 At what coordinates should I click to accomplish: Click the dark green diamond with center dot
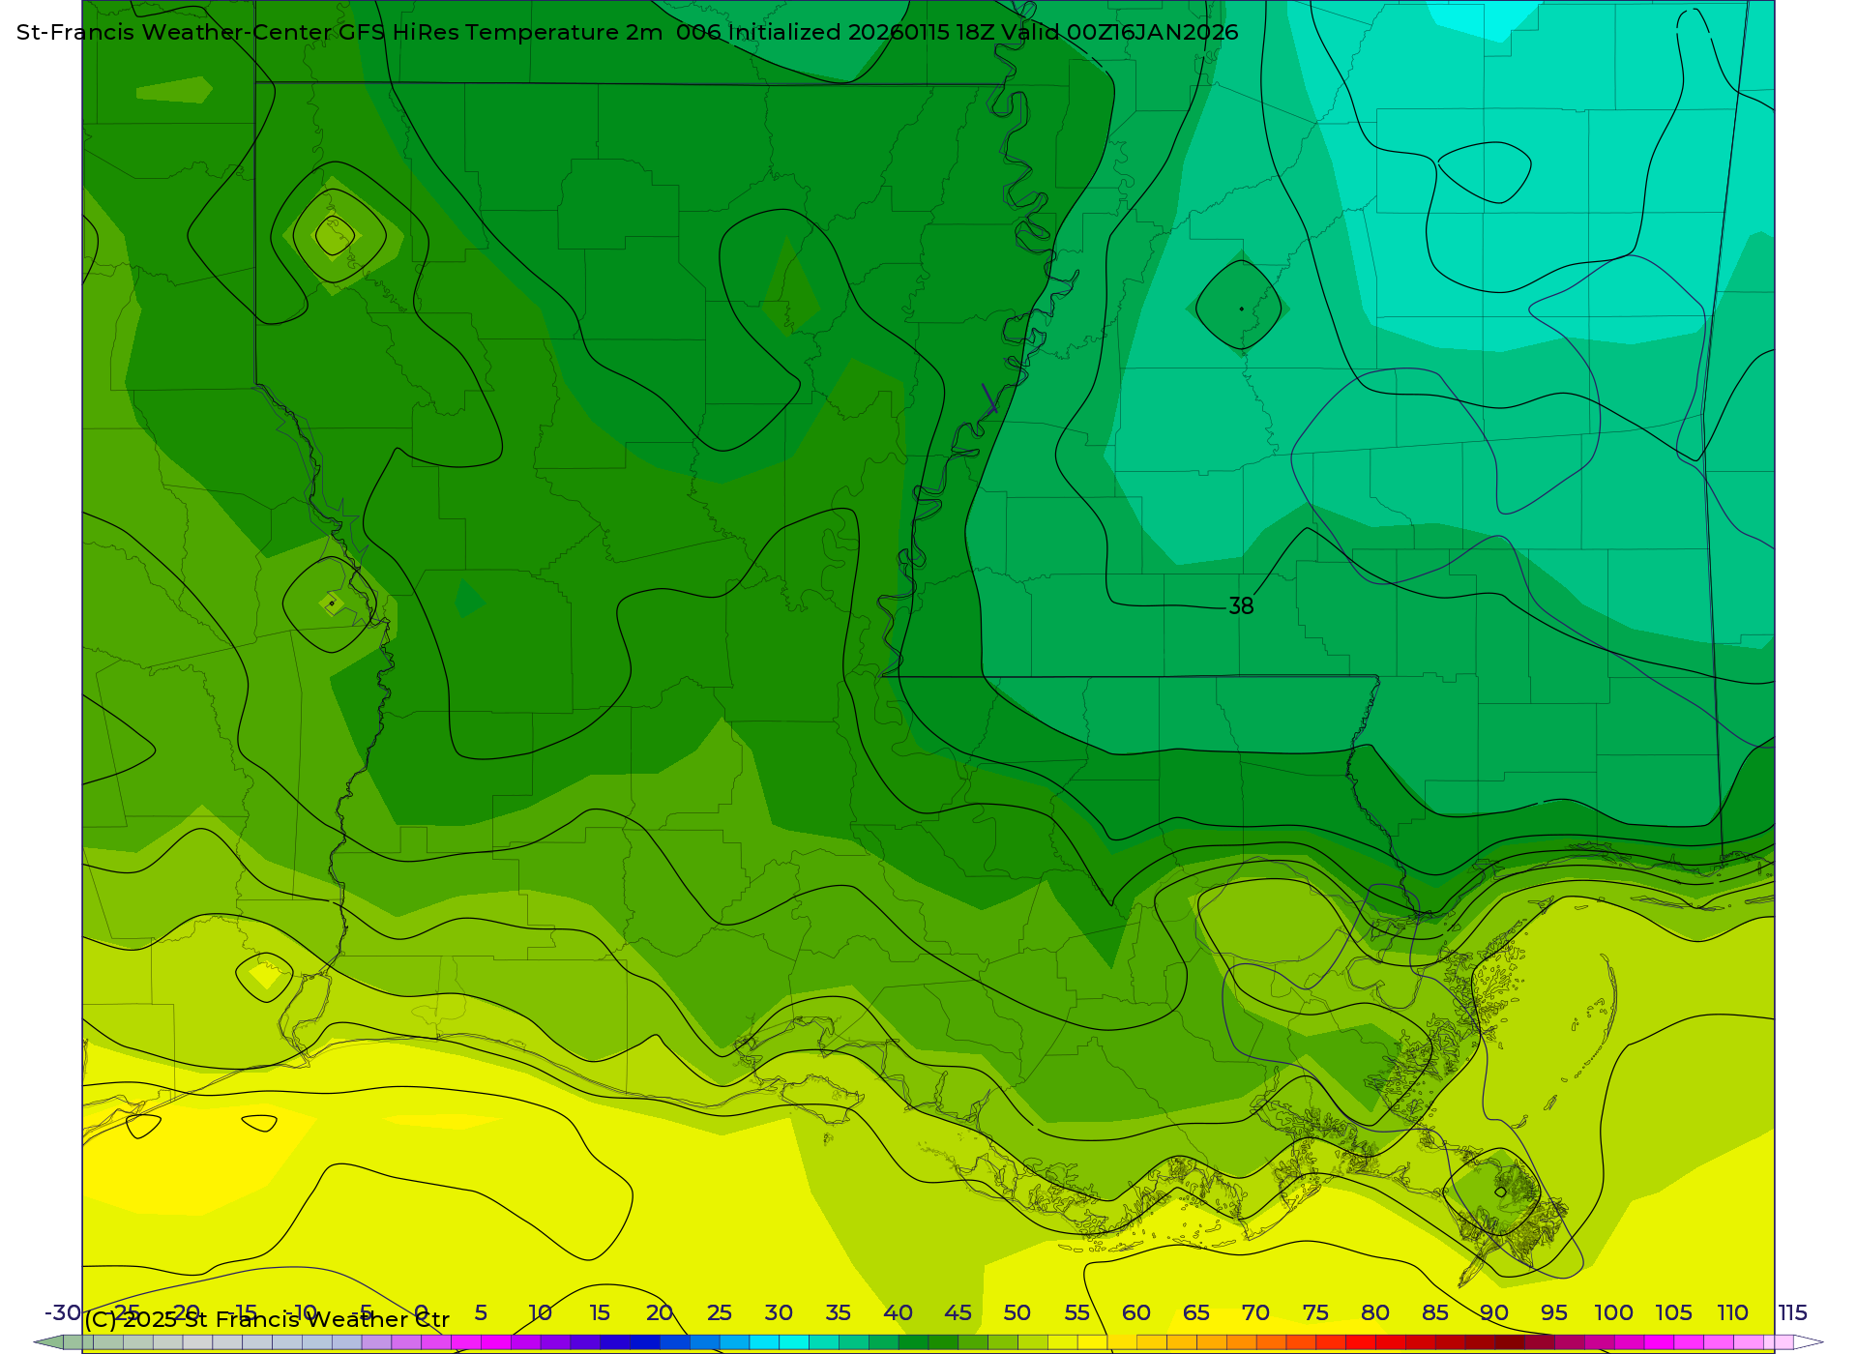1239,308
